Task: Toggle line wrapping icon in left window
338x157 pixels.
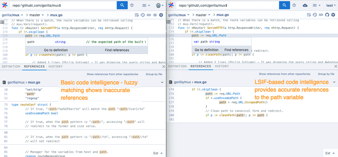Action: [x=137, y=15]
